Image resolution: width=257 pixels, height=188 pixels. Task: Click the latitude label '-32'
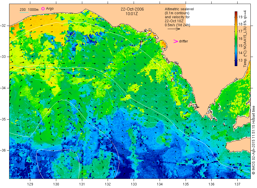[3, 26]
